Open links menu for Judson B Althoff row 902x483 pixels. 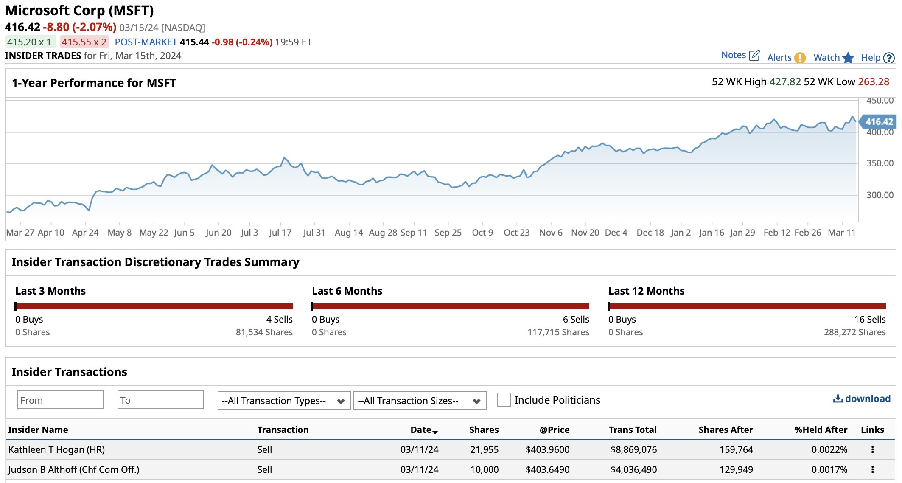872,469
